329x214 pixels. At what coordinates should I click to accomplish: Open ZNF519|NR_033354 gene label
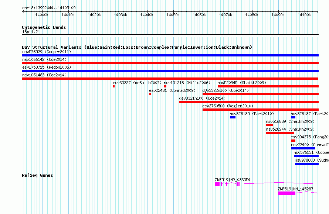pos(233,180)
